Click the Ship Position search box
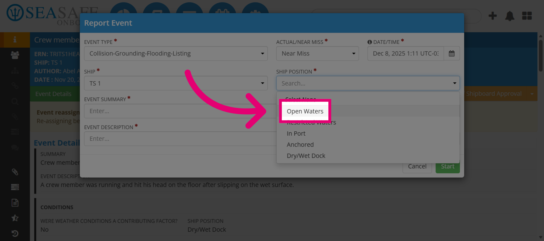544x241 pixels. coord(368,83)
